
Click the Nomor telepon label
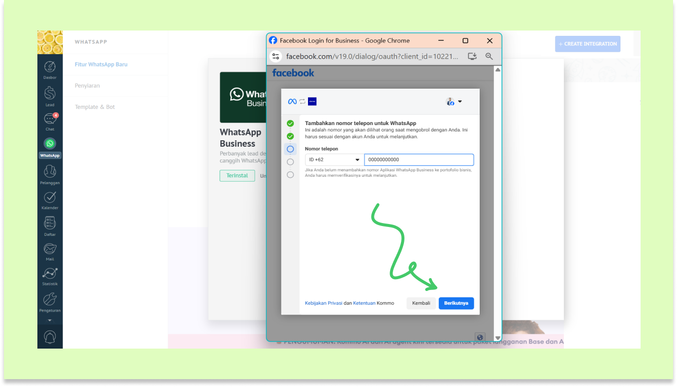322,149
